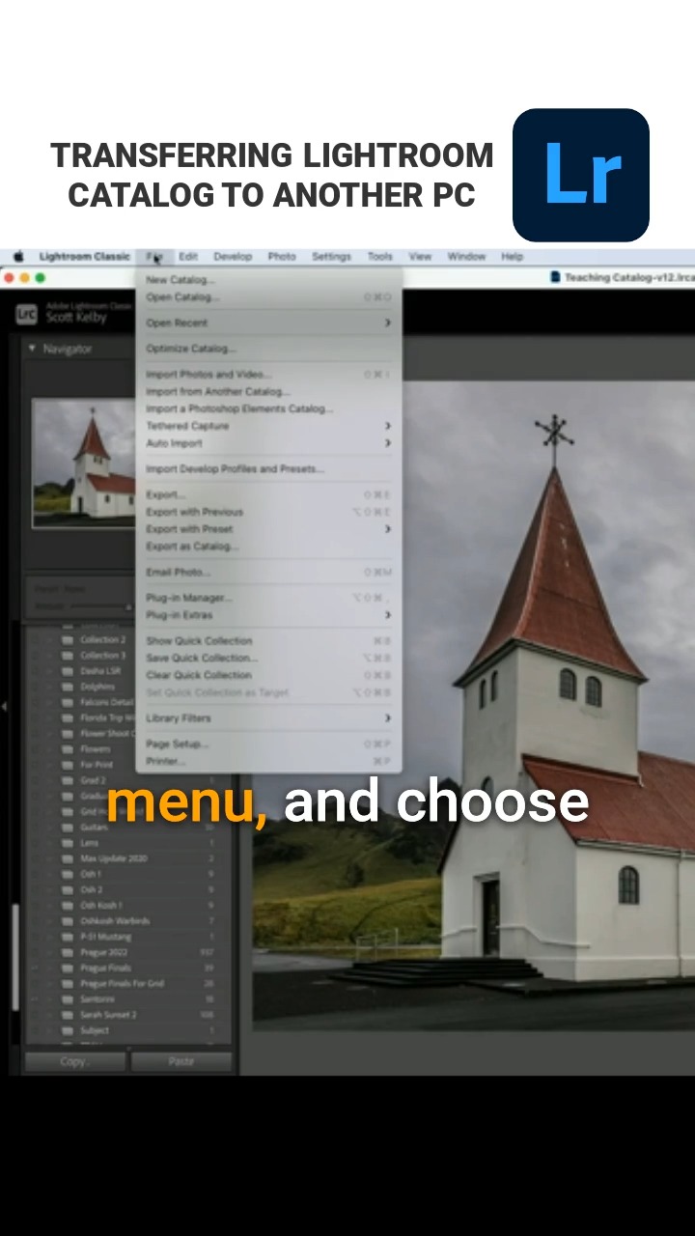Viewport: 695px width, 1236px height.
Task: Open the View menu
Action: click(420, 257)
